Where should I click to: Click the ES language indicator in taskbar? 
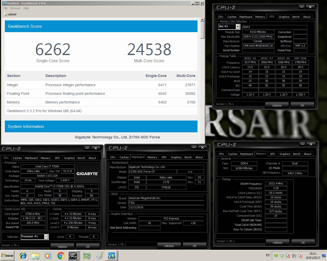pyautogui.click(x=267, y=255)
